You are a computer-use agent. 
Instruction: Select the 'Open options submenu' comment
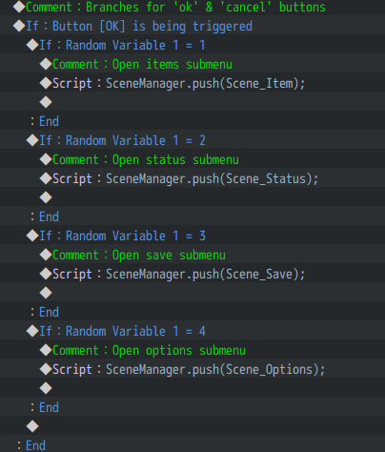pyautogui.click(x=192, y=350)
